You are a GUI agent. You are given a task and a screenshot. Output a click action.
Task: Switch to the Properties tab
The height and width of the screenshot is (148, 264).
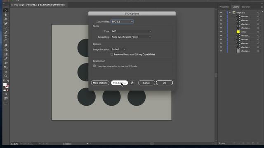coord(224,7)
